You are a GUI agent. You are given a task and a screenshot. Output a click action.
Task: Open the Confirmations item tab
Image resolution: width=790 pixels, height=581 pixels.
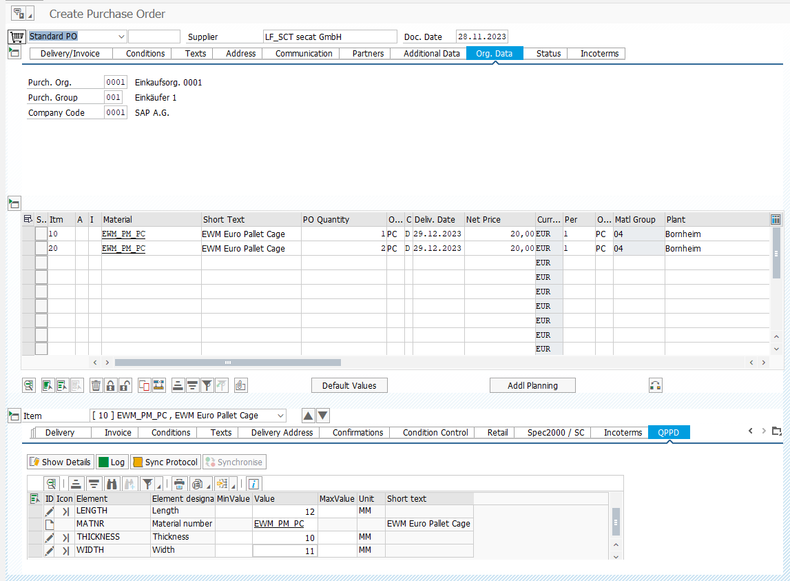point(357,433)
